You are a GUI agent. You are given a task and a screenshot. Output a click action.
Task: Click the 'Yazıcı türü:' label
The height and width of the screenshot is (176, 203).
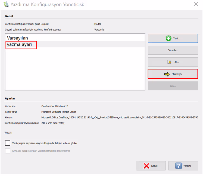[11, 112]
